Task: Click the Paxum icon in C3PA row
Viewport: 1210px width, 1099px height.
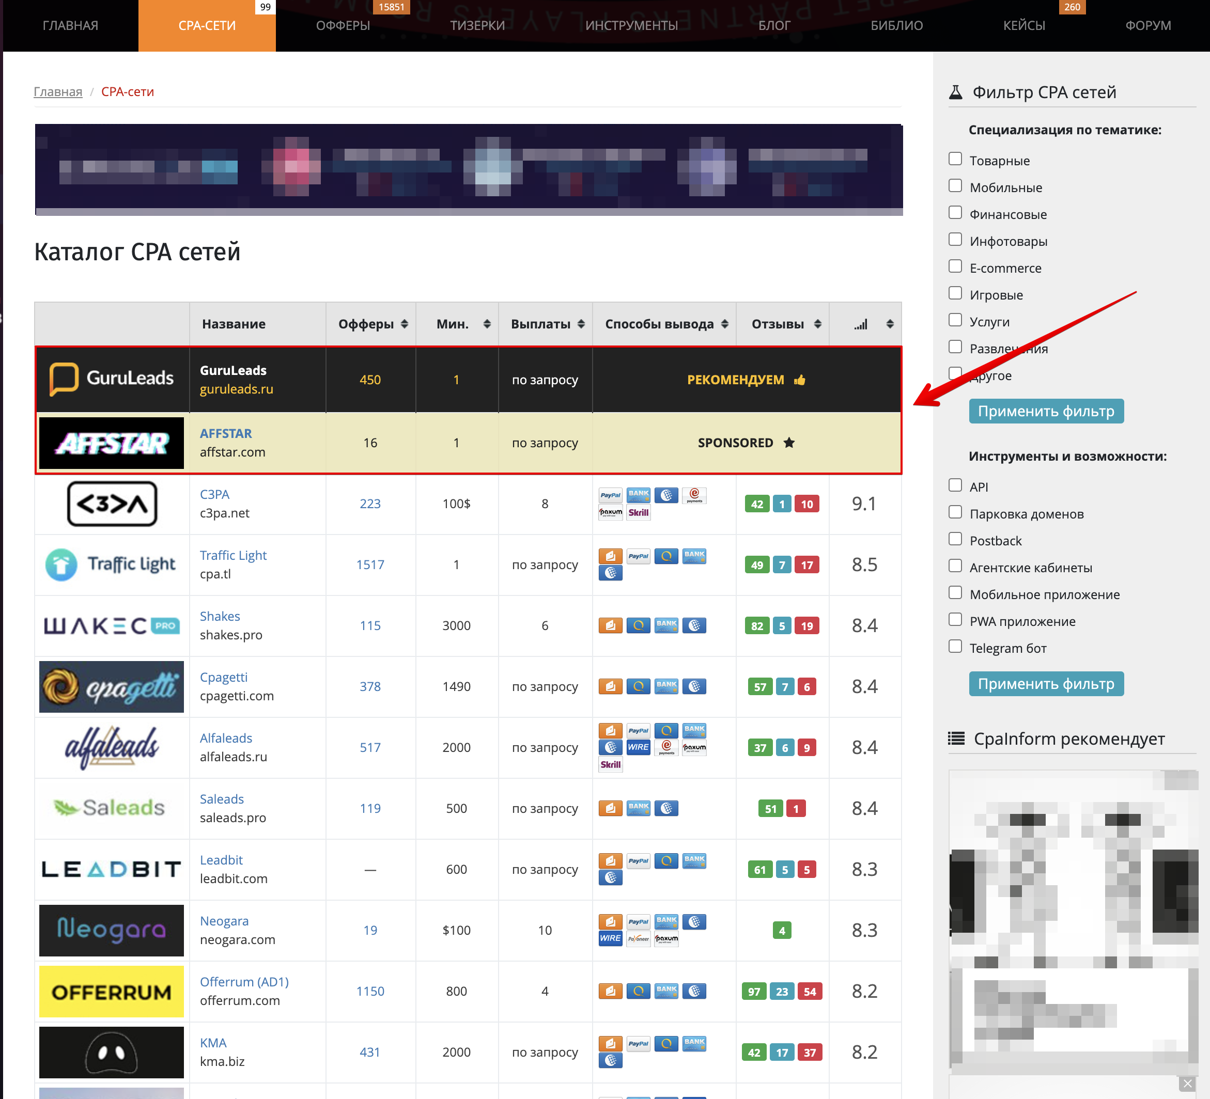Action: point(610,513)
